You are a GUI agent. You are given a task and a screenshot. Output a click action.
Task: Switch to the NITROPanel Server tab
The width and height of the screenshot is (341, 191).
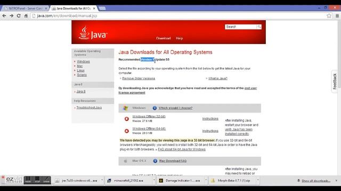coord(25,8)
